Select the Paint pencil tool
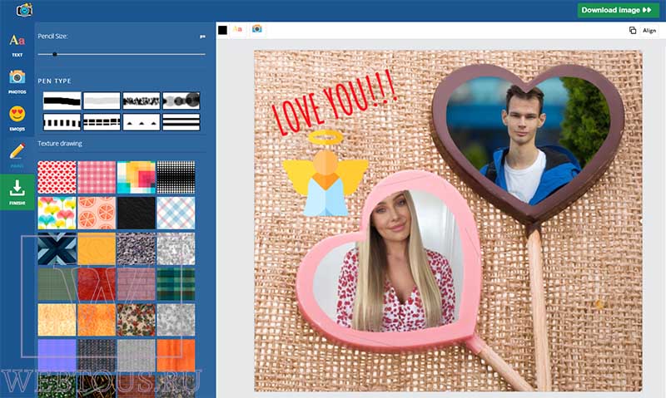666x398 pixels. pyautogui.click(x=17, y=155)
